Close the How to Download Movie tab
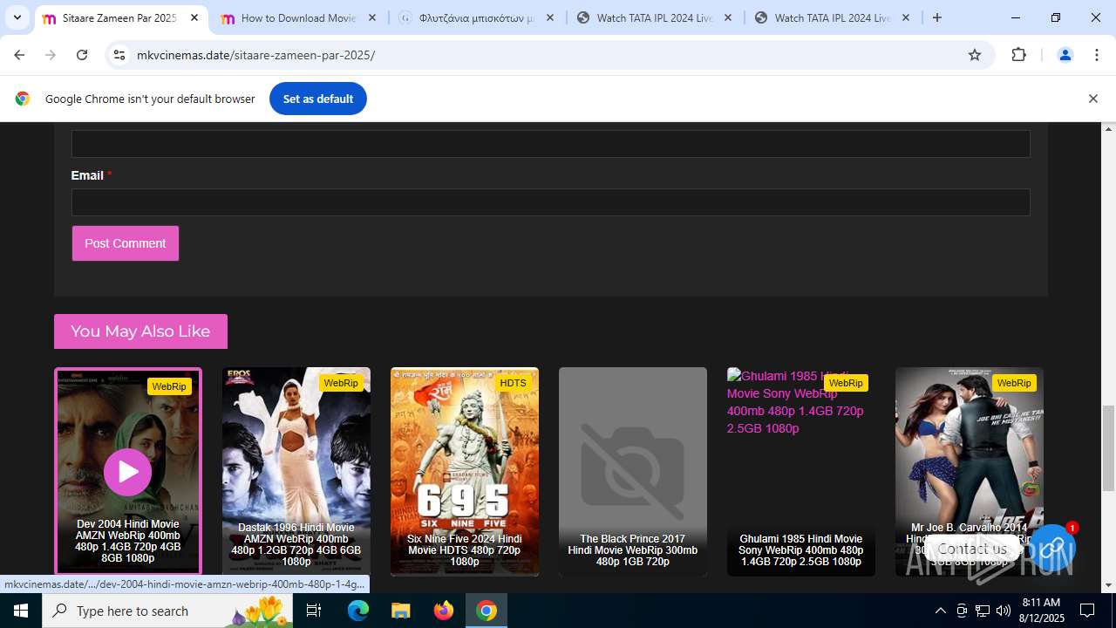1116x628 pixels. pyautogui.click(x=372, y=17)
